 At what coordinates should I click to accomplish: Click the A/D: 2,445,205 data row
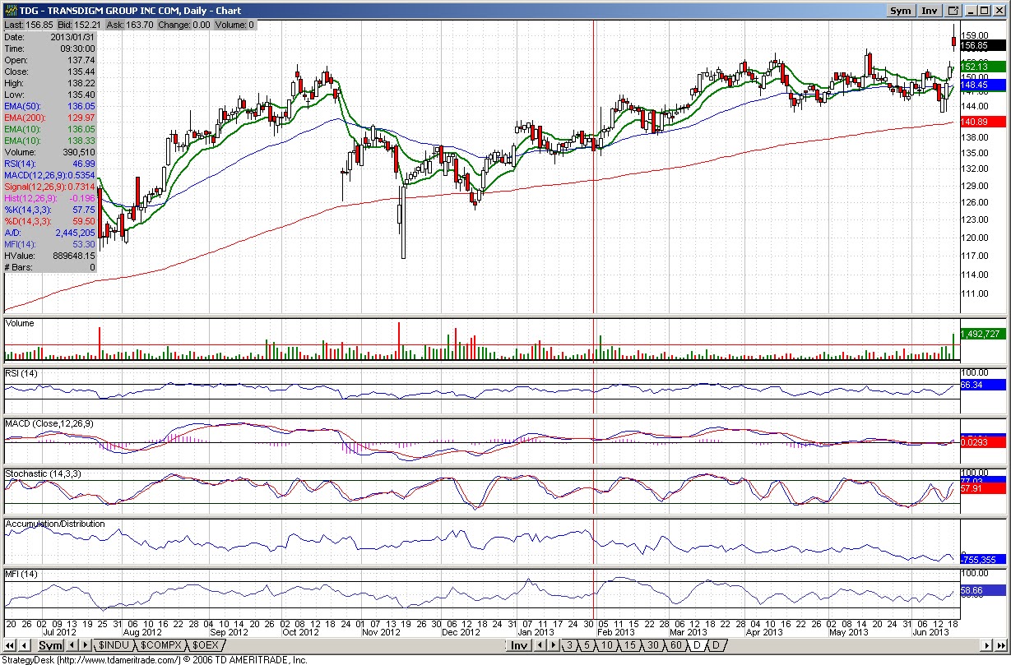50,233
